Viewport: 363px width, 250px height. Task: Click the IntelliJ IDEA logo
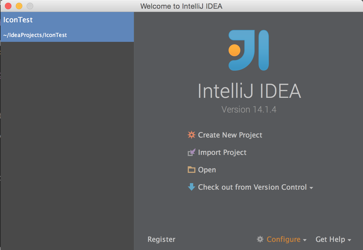pyautogui.click(x=248, y=50)
